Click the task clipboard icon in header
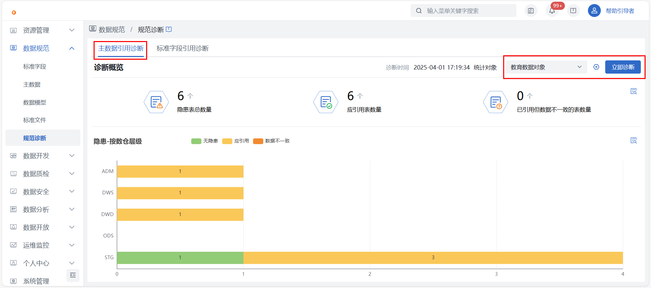The width and height of the screenshot is (651, 288). [531, 11]
